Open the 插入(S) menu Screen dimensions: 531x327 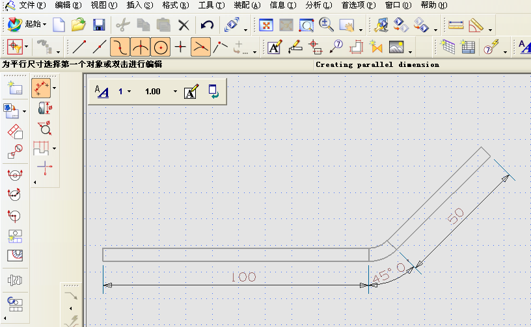[140, 5]
